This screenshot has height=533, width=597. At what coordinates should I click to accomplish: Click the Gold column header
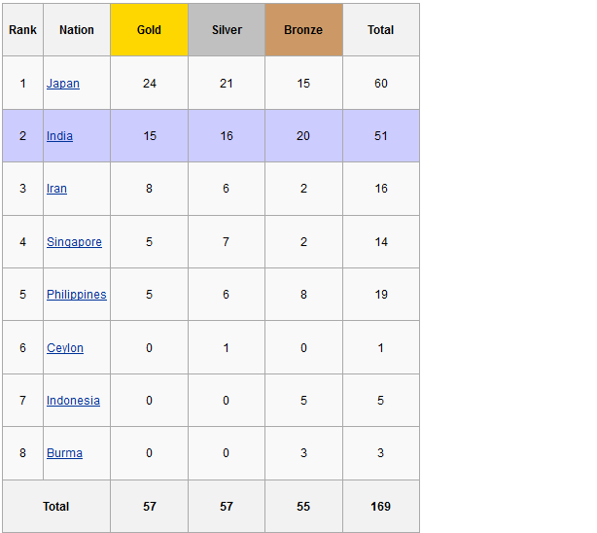149,30
